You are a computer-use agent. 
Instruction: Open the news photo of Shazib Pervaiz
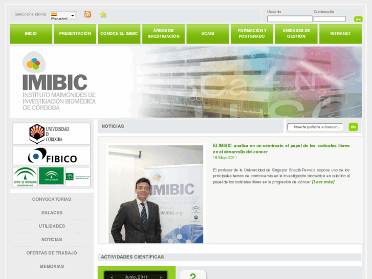click(156, 194)
